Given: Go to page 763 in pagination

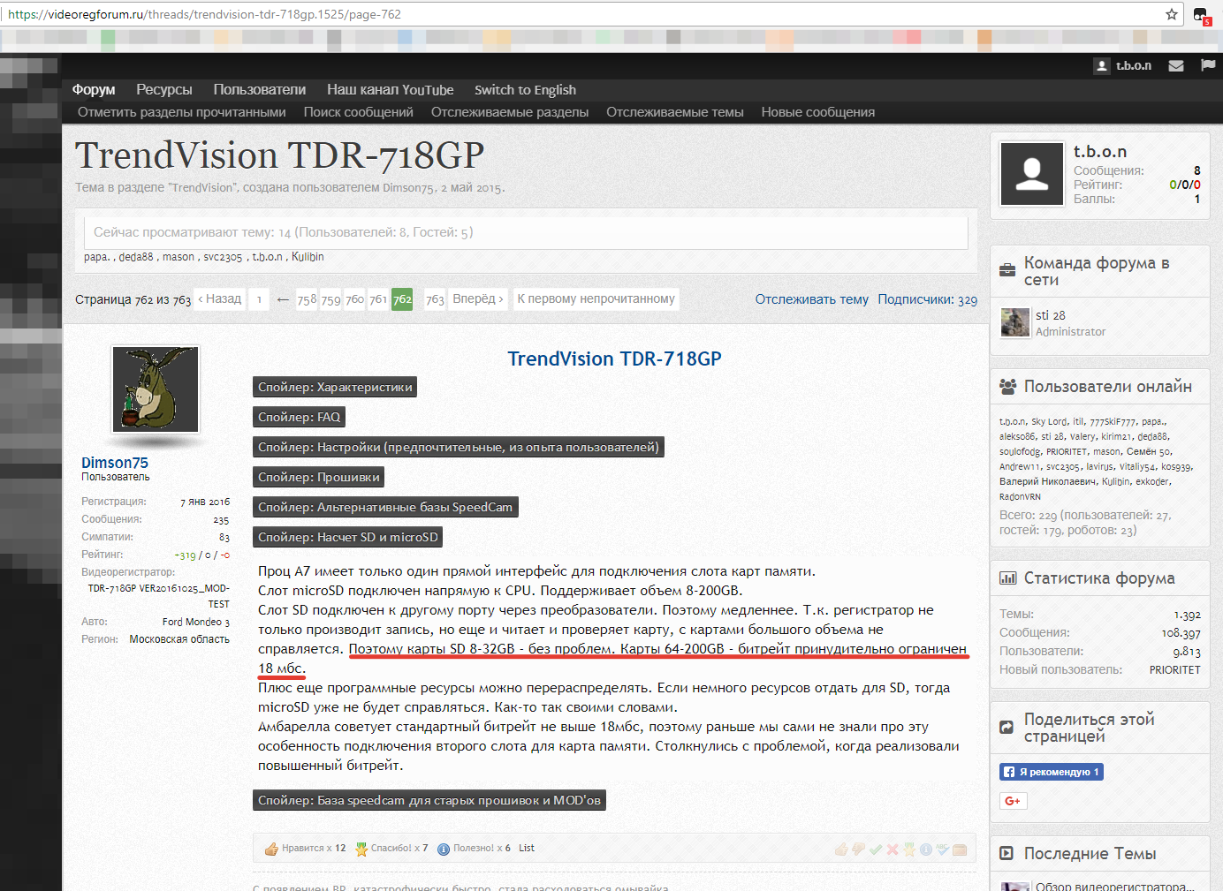Looking at the screenshot, I should click(435, 299).
